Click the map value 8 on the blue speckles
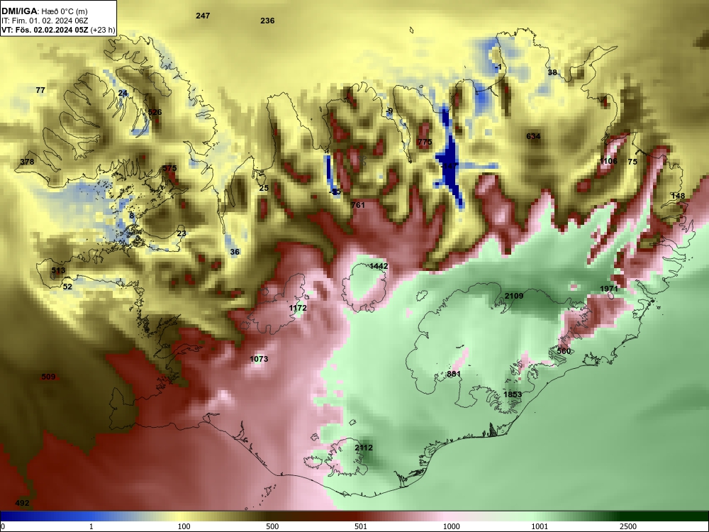 [x=132, y=216]
